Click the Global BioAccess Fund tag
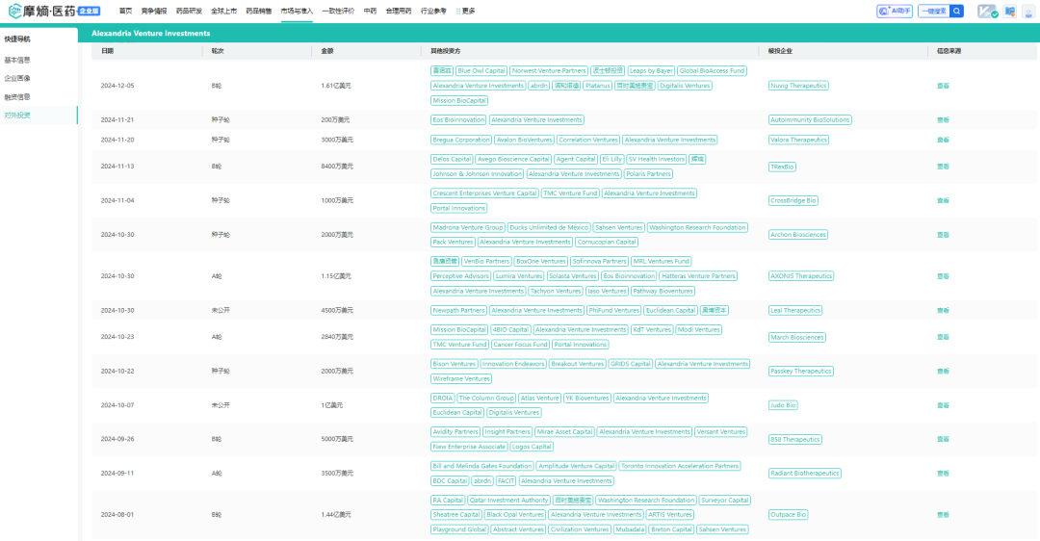Screen dimensions: 1040x541 tap(712, 71)
